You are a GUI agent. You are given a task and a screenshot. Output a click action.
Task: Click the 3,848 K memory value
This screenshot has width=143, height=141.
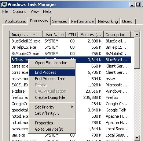tap(95, 110)
